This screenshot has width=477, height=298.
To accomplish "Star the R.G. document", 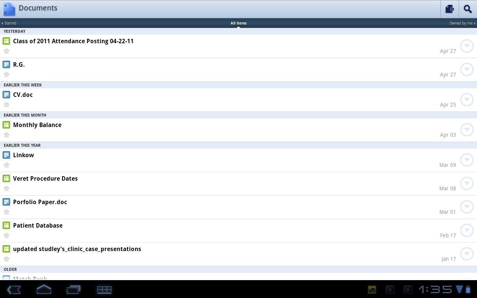I will (6, 74).
